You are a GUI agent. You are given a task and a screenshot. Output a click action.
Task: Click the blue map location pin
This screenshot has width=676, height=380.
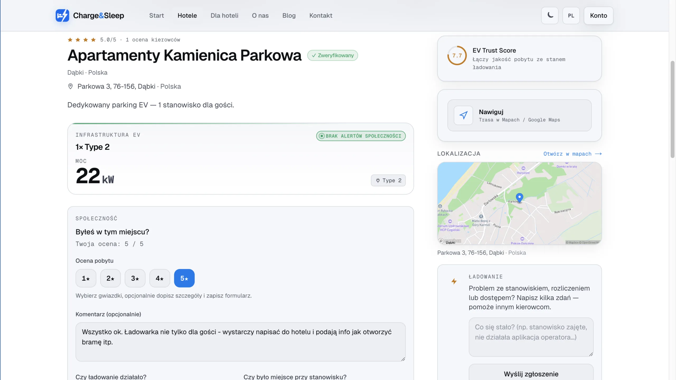tap(519, 197)
